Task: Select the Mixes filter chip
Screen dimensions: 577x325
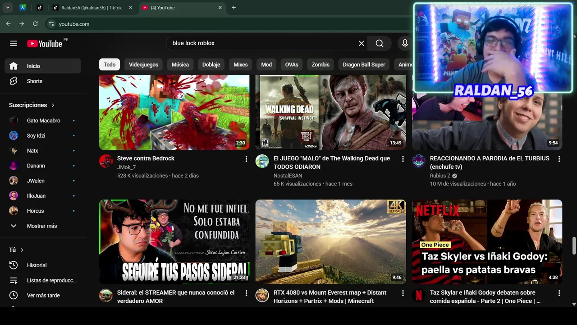Action: coord(241,65)
